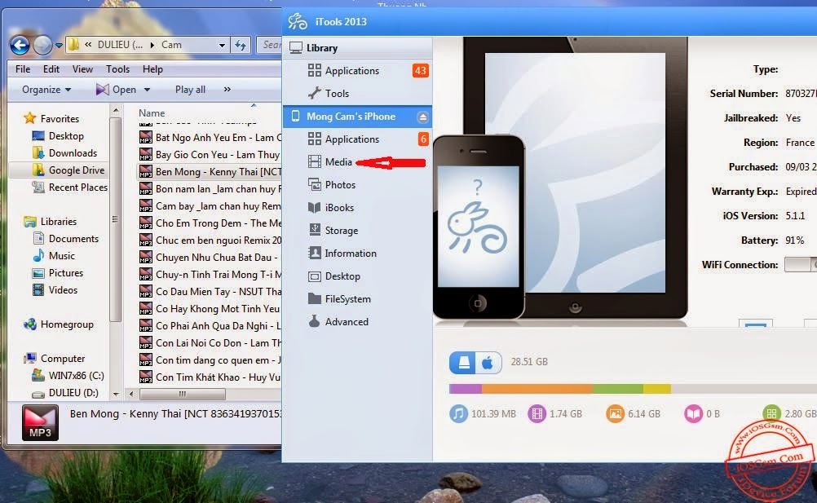Viewport: 817px width, 503px height.
Task: Click the Photos icon in iTools sidebar
Action: click(314, 185)
